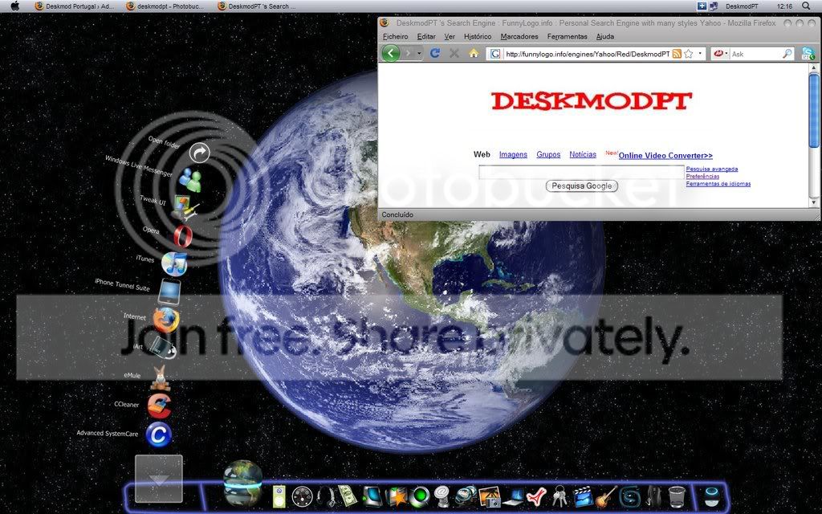Screen dimensions: 822x514
Task: Bookmark this page with the star icon
Action: coord(688,54)
